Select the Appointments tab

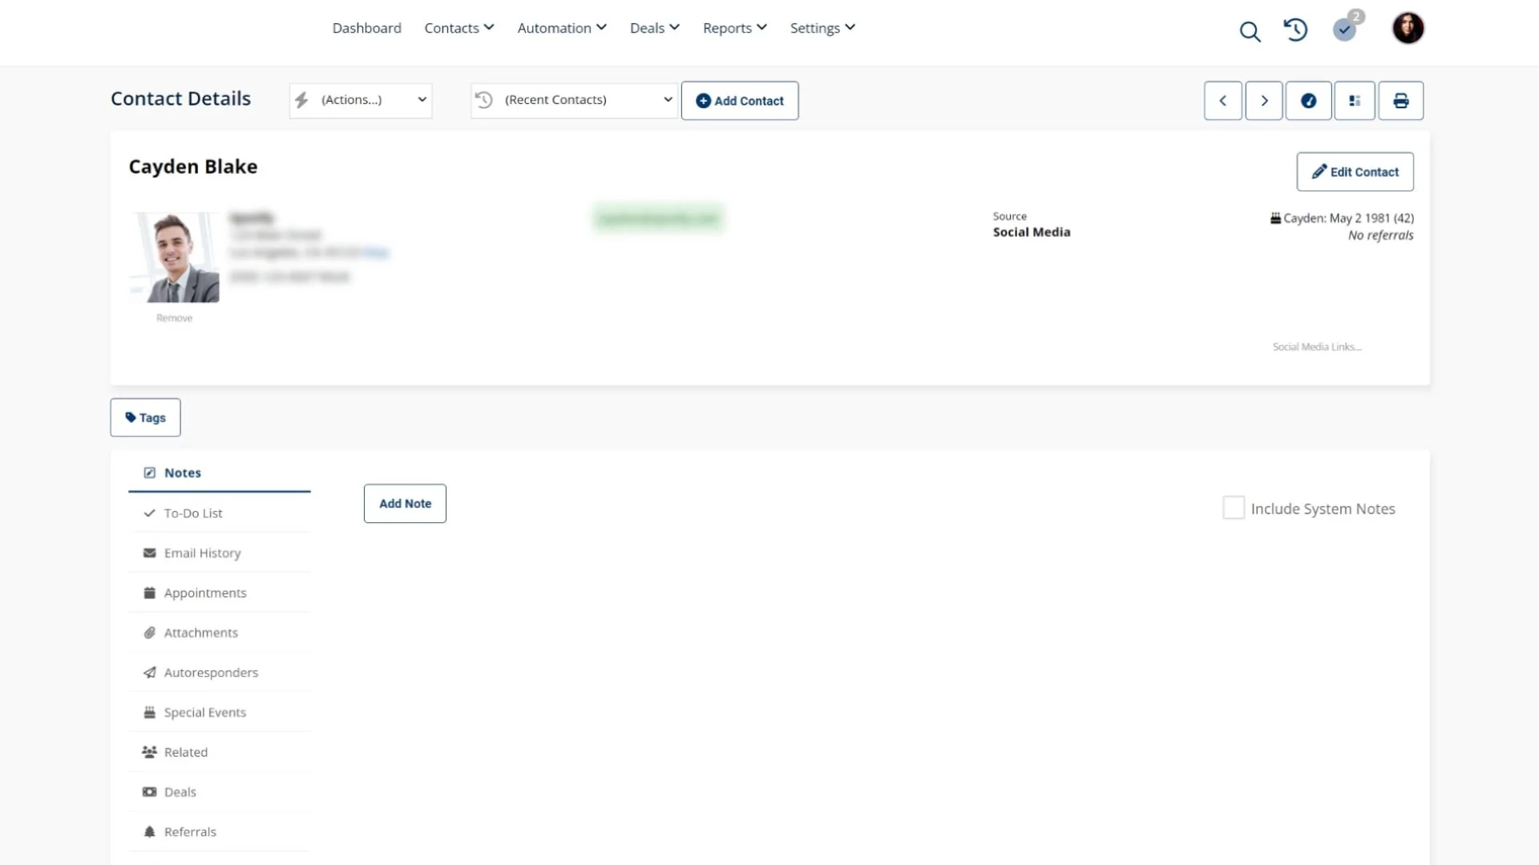coord(205,593)
